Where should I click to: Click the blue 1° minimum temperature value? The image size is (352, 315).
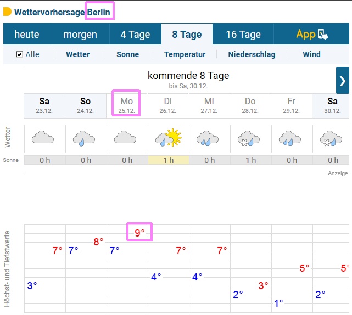[278, 303]
